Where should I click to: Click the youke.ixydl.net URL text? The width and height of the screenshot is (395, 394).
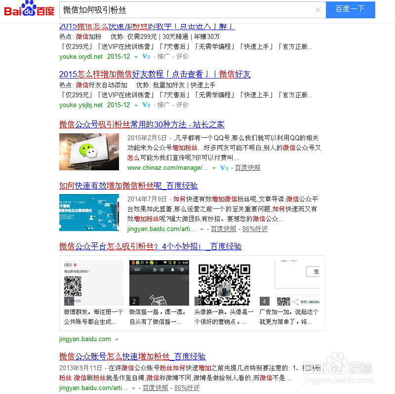point(81,56)
